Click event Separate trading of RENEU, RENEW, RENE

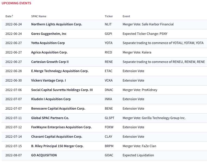coord(164,62)
